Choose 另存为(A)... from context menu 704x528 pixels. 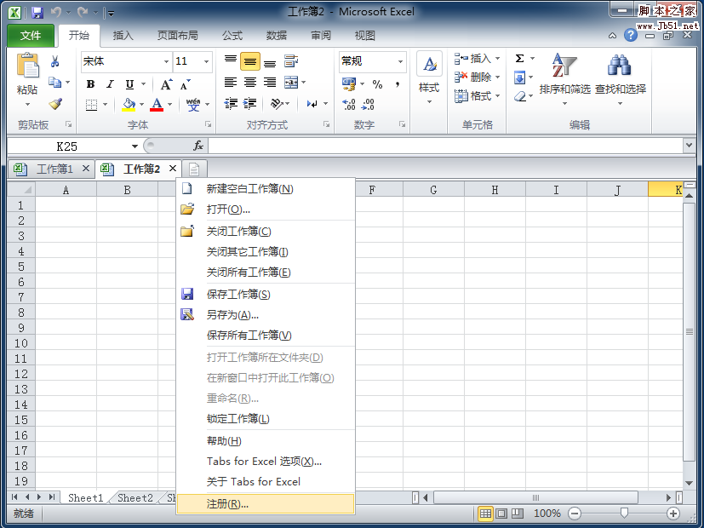[266, 315]
